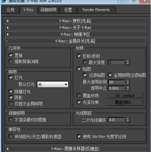Increase 透明中止 with spinner up arrow
Screen dimensions: 151x152
click(128, 87)
